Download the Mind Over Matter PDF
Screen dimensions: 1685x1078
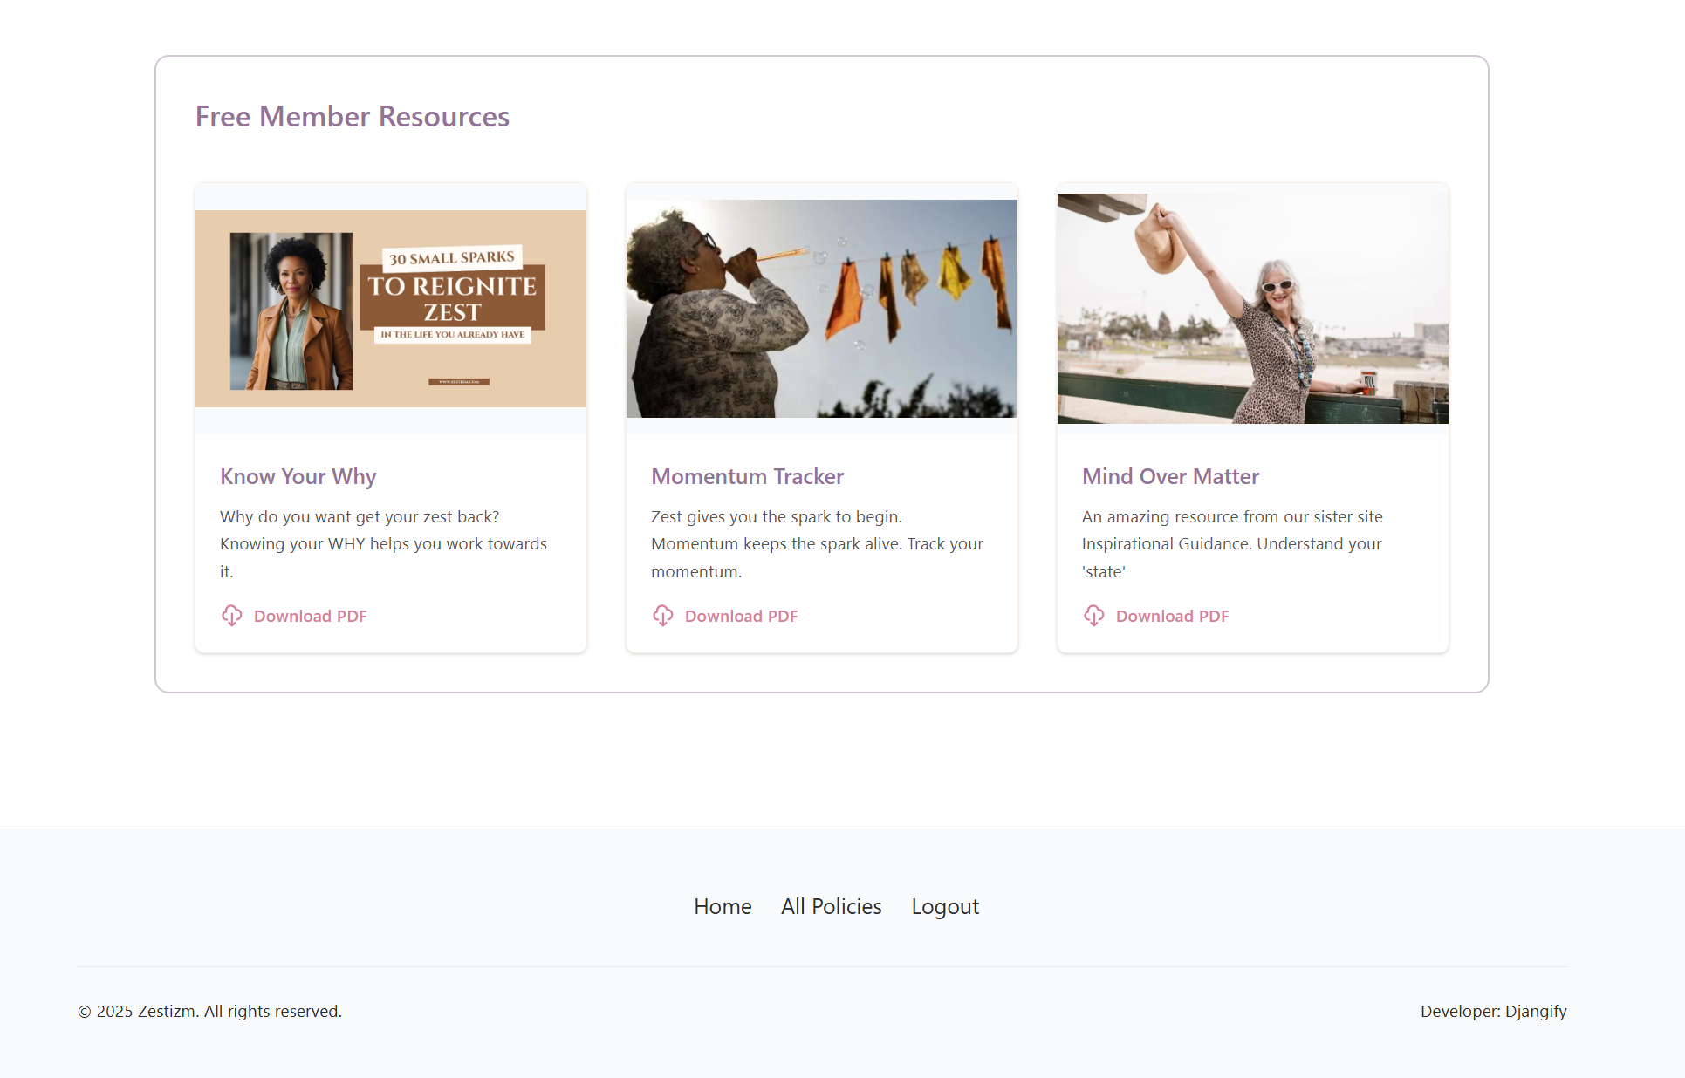click(1172, 616)
